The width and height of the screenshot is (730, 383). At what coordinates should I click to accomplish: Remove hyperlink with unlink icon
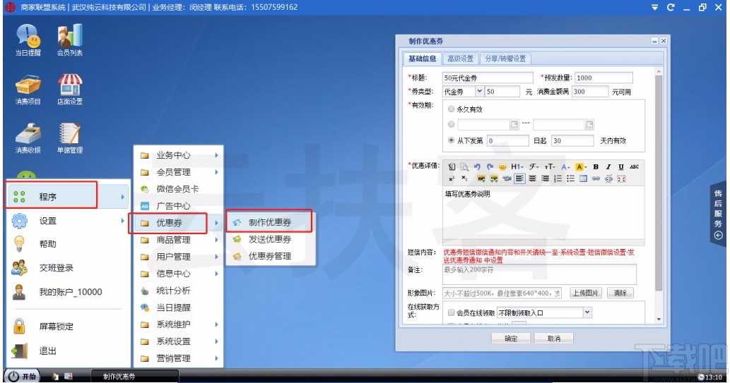click(x=608, y=178)
